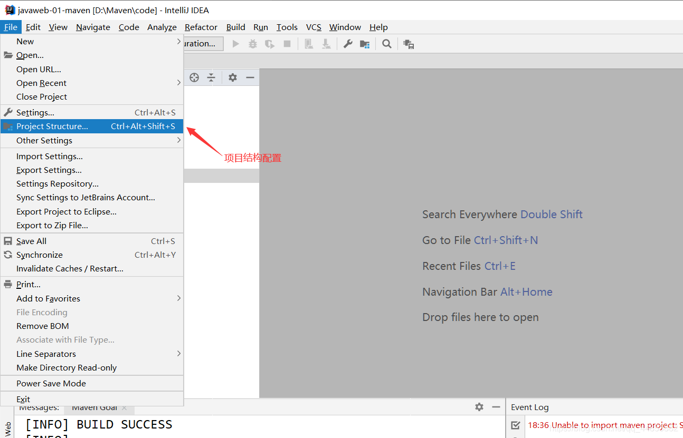The height and width of the screenshot is (438, 683).
Task: Click the File menu header
Action: pos(11,27)
